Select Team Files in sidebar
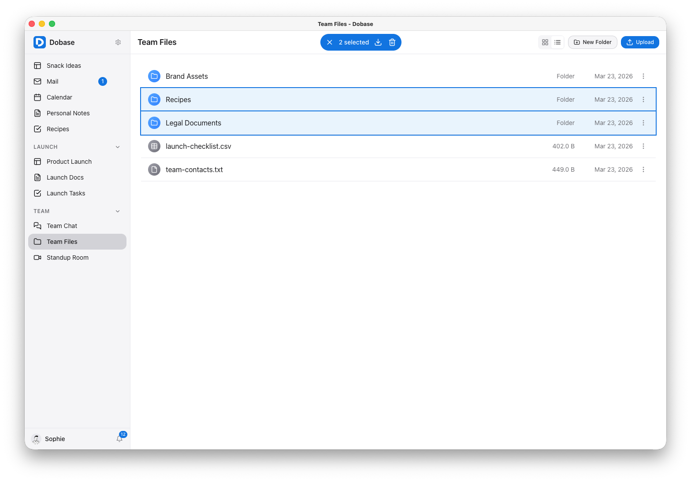691x482 pixels. click(77, 242)
